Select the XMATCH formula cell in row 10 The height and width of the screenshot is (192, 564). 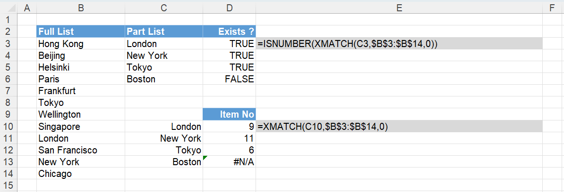(x=399, y=126)
